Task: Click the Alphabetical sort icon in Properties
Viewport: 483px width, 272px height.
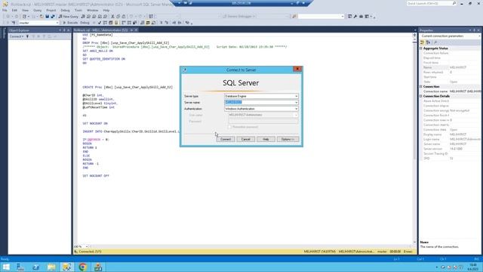Action: click(428, 42)
